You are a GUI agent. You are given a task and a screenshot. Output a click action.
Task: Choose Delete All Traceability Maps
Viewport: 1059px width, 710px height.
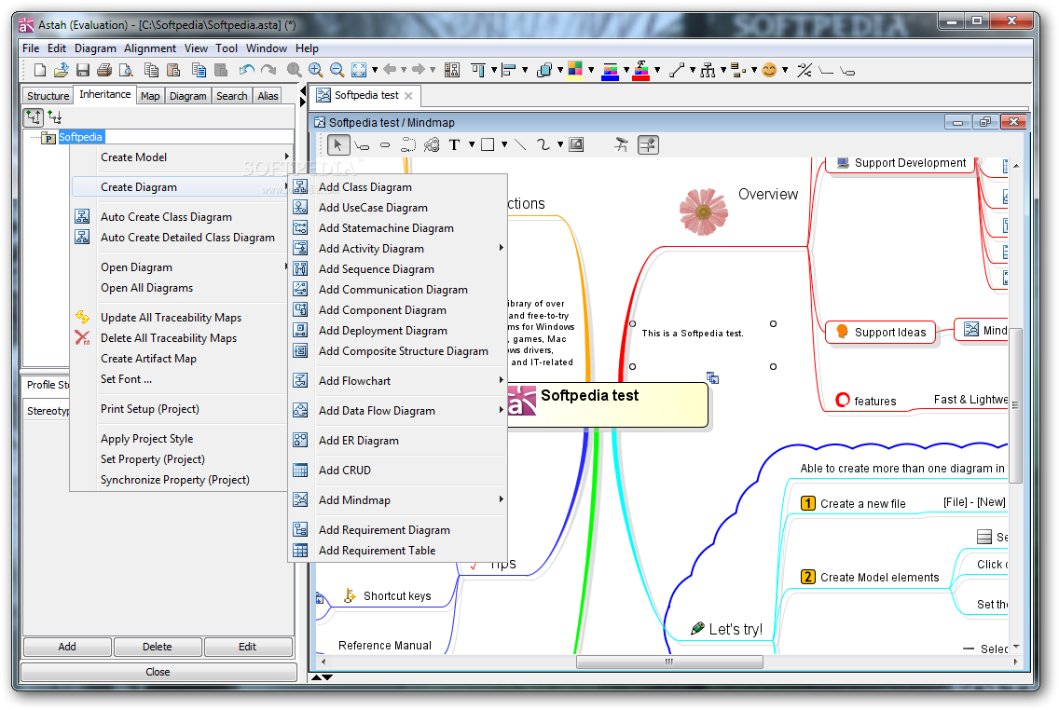(x=180, y=337)
